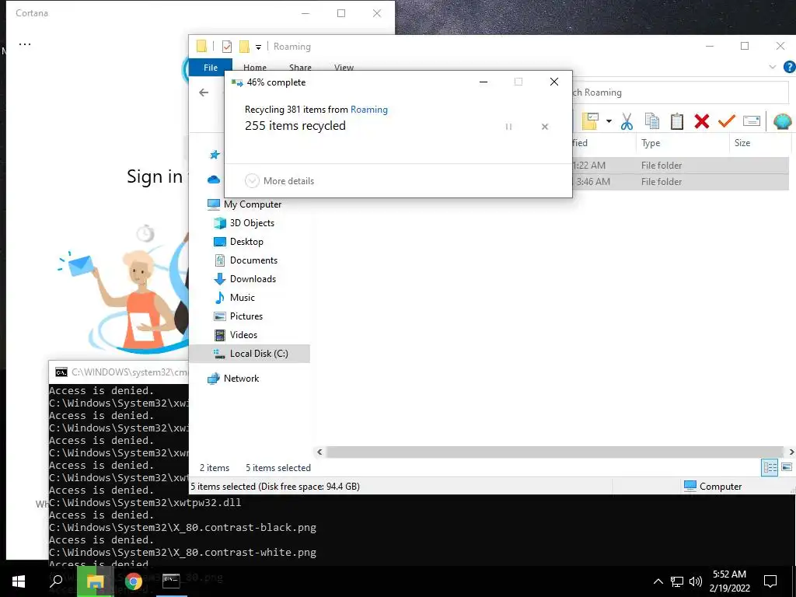The image size is (796, 597).
Task: Open Explorer Help question mark icon
Action: click(x=790, y=67)
